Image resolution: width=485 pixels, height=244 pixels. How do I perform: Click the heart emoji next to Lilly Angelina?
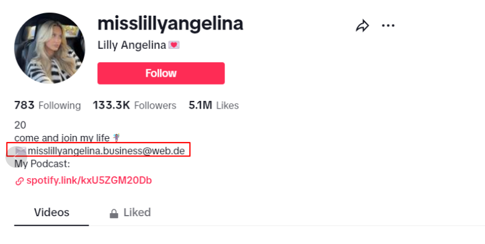point(174,45)
